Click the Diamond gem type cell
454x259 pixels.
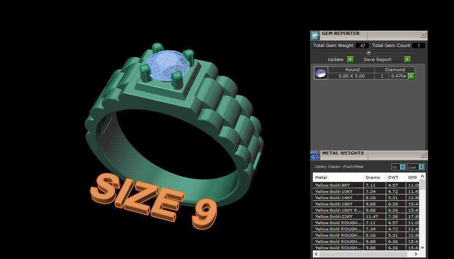tap(395, 70)
